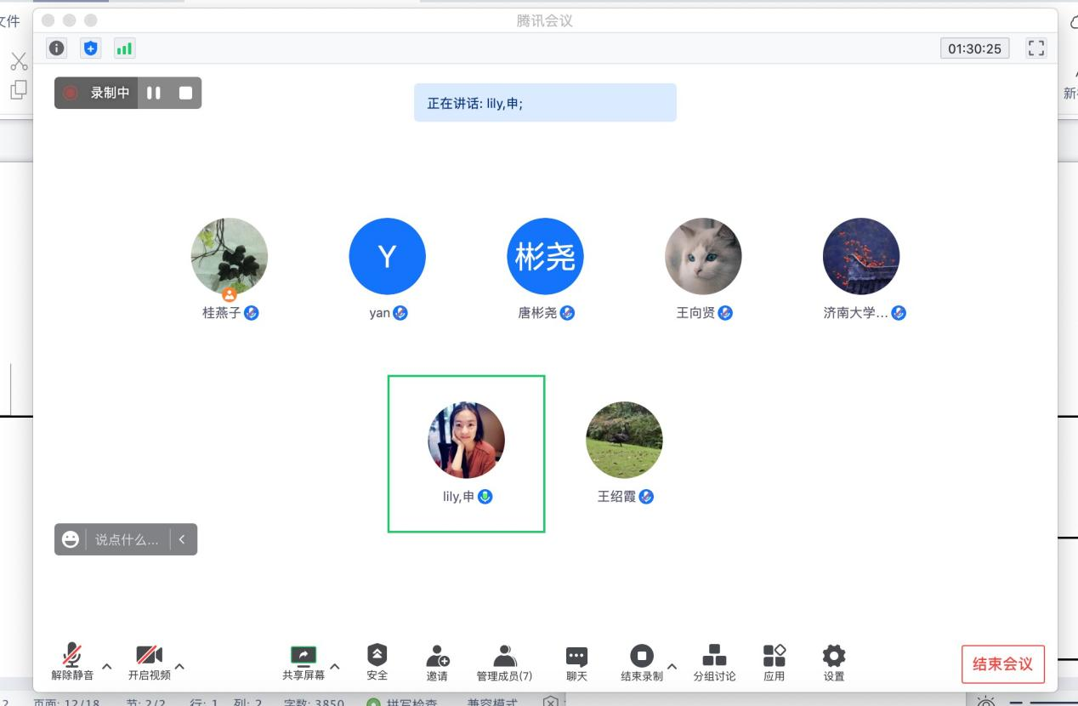Check the green network signal indicator

click(124, 48)
